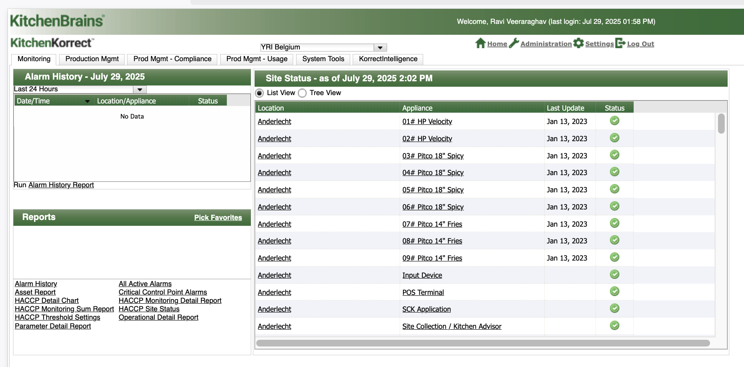Image resolution: width=744 pixels, height=367 pixels.
Task: Click the SCK Application appliance link
Action: [x=427, y=310]
